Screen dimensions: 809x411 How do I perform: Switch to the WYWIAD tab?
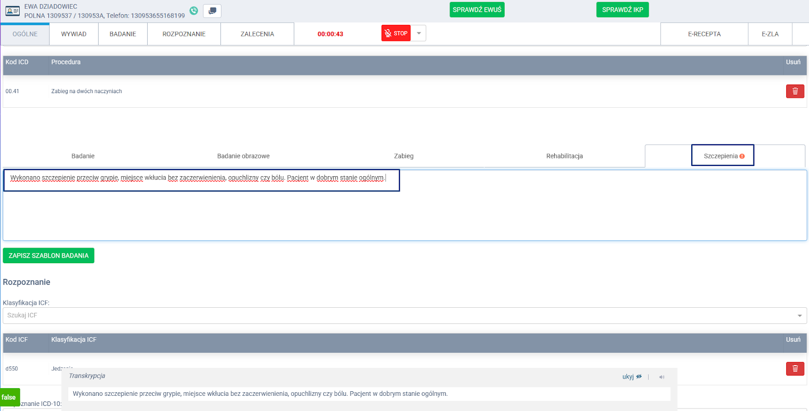(x=74, y=34)
